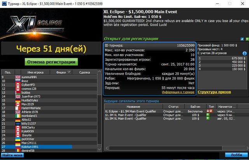This screenshot has width=249, height=160.
Task: Click first place prize 675 000 $
Action: point(238,58)
